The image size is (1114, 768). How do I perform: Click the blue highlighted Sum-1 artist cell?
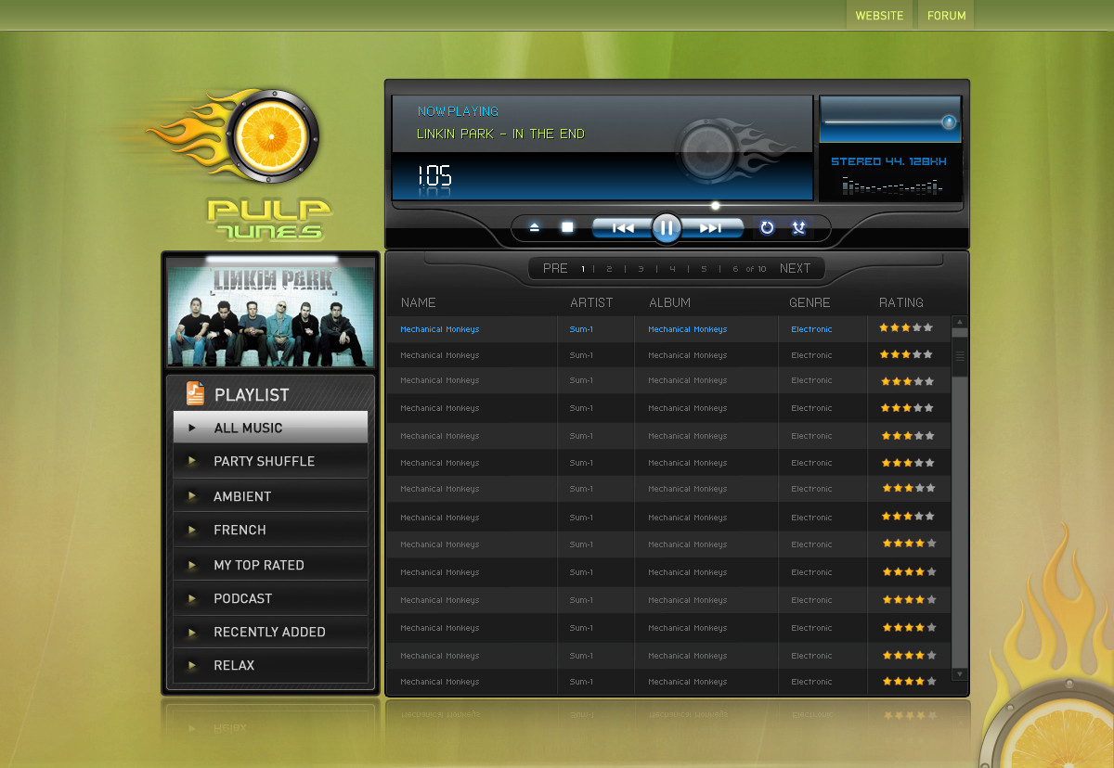[581, 329]
